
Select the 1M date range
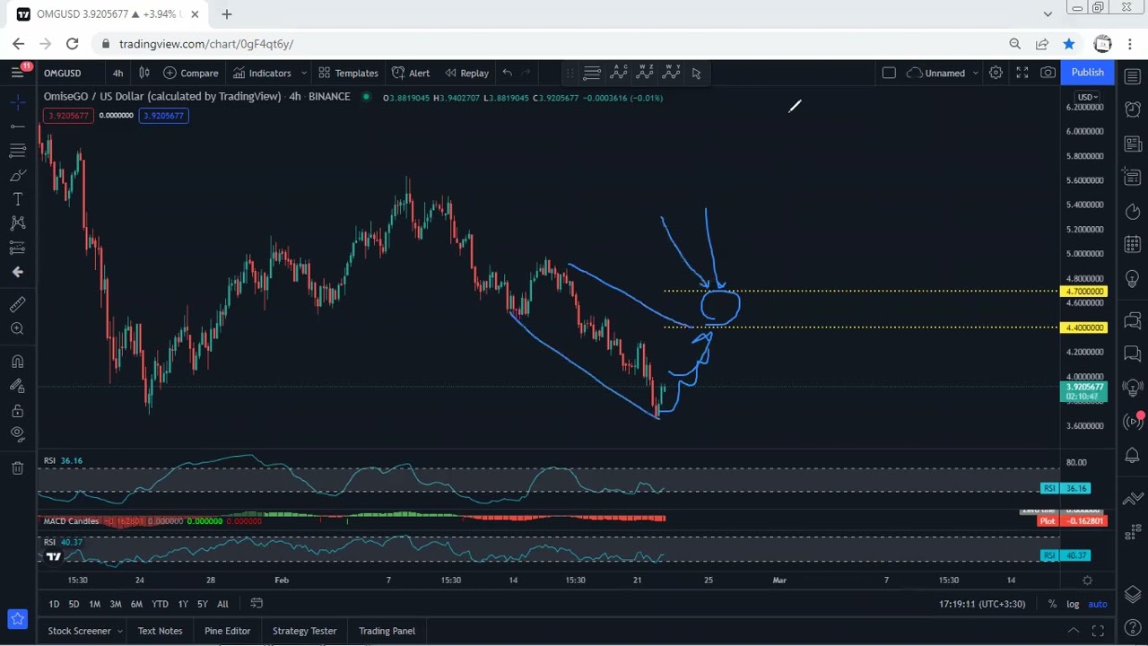(94, 605)
